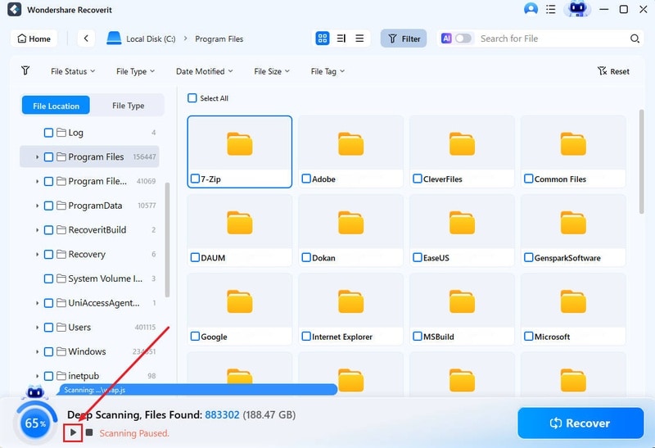Reset all filters
Image resolution: width=655 pixels, height=448 pixels.
(613, 71)
